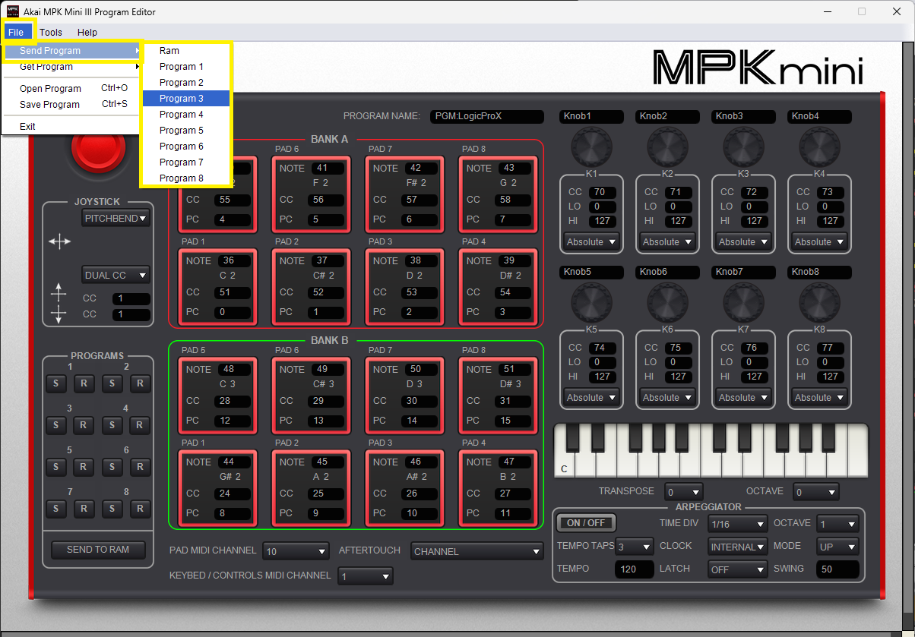
Task: Select Program 3 in Send Program submenu
Action: click(185, 99)
